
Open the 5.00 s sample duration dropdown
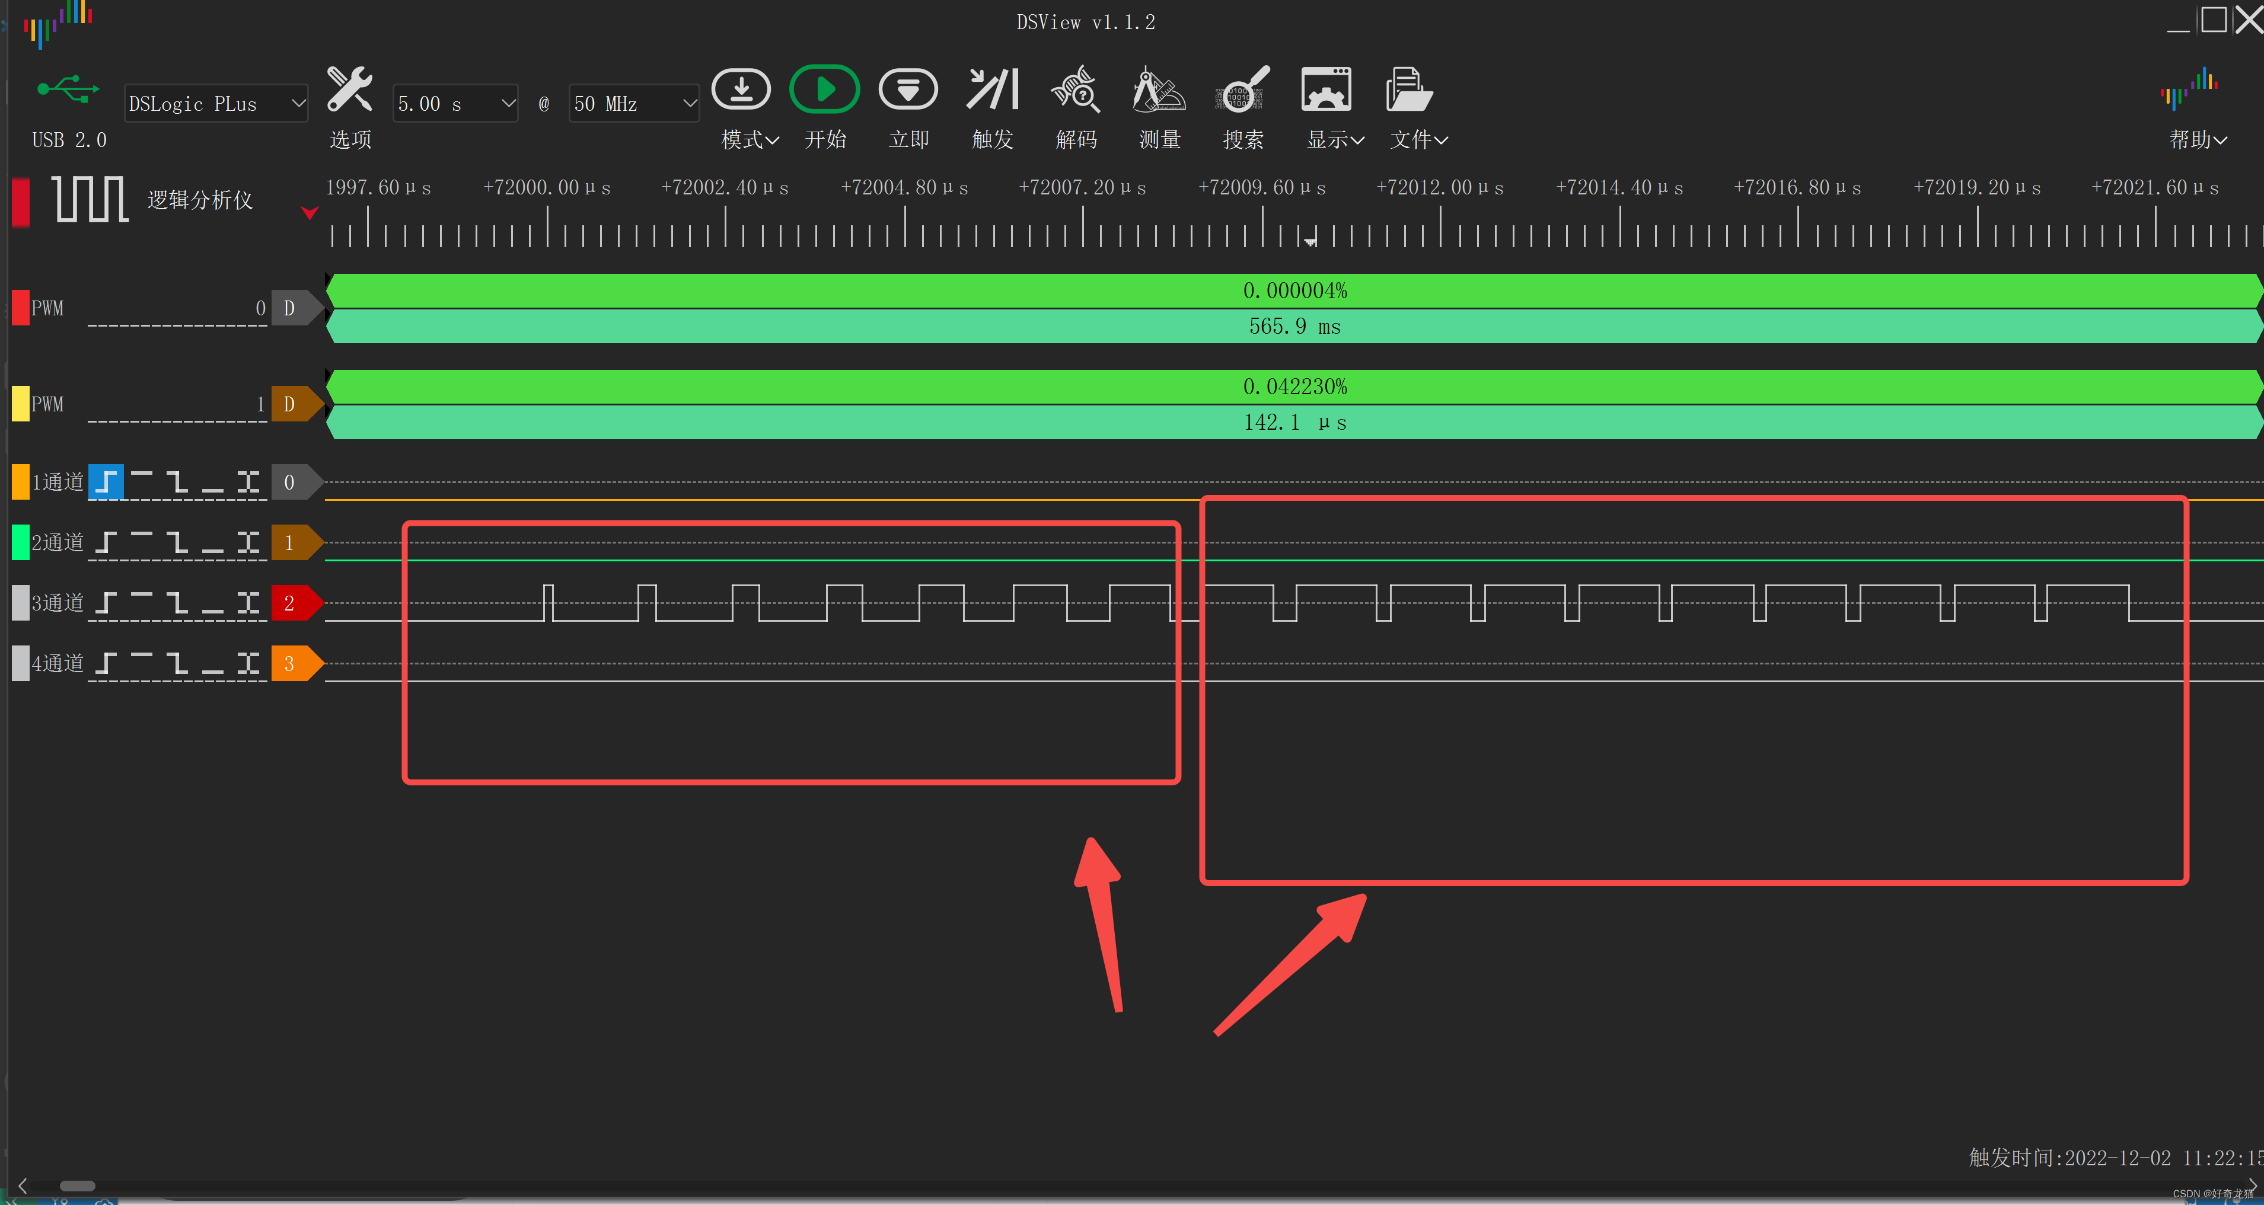(455, 104)
